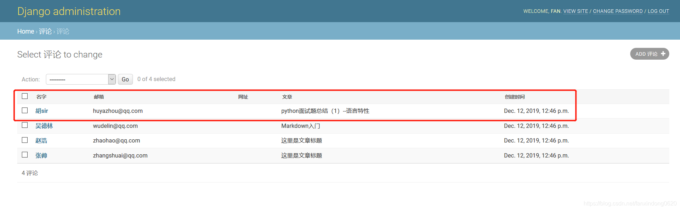Click the Go button
The height and width of the screenshot is (210, 680).
coord(125,79)
